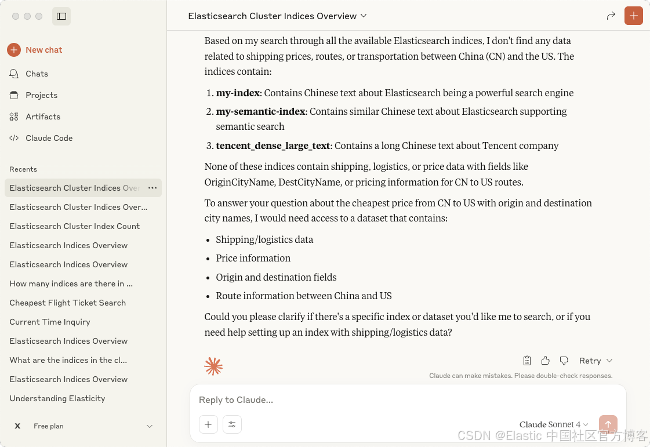This screenshot has height=447, width=650.
Task: Click the Claude starburst logo below response
Action: [213, 366]
